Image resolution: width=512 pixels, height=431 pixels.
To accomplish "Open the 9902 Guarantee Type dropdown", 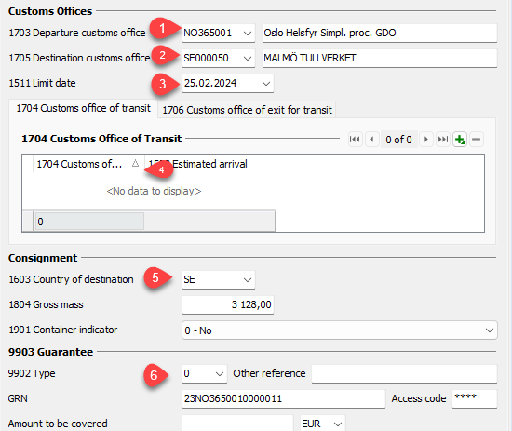I will 220,374.
